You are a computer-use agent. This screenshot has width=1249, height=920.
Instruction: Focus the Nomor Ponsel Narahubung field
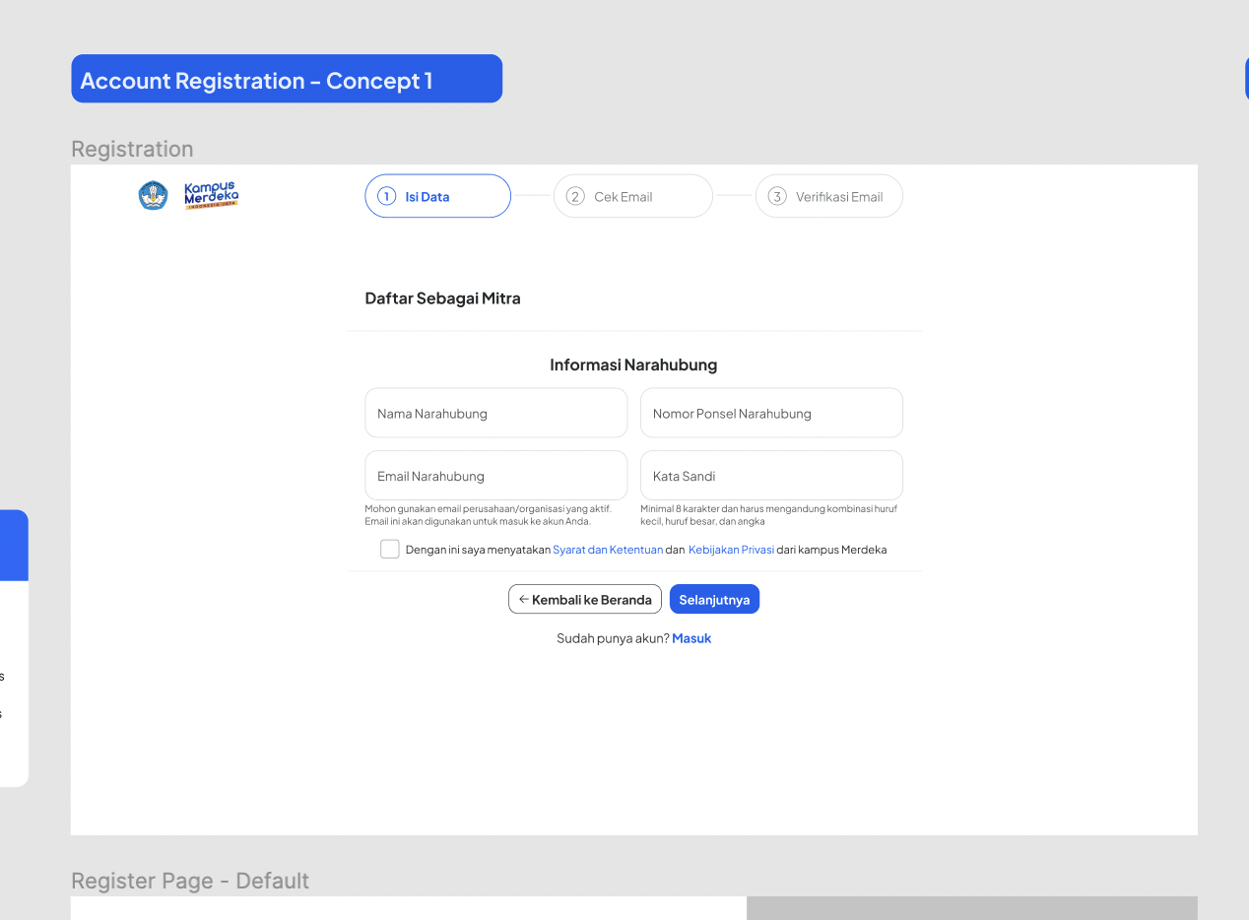[x=771, y=413]
